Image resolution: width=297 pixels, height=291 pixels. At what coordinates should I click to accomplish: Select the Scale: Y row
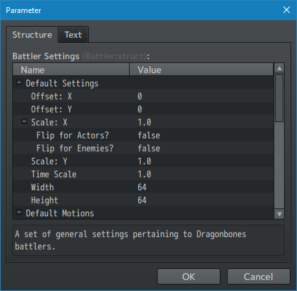click(143, 161)
